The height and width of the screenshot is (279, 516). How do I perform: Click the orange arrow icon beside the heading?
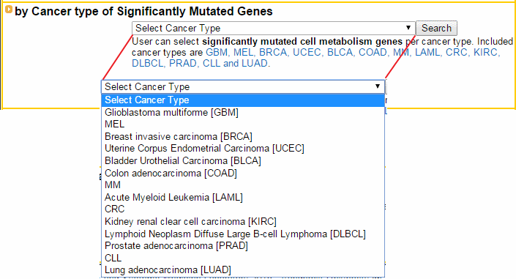pyautogui.click(x=9, y=10)
